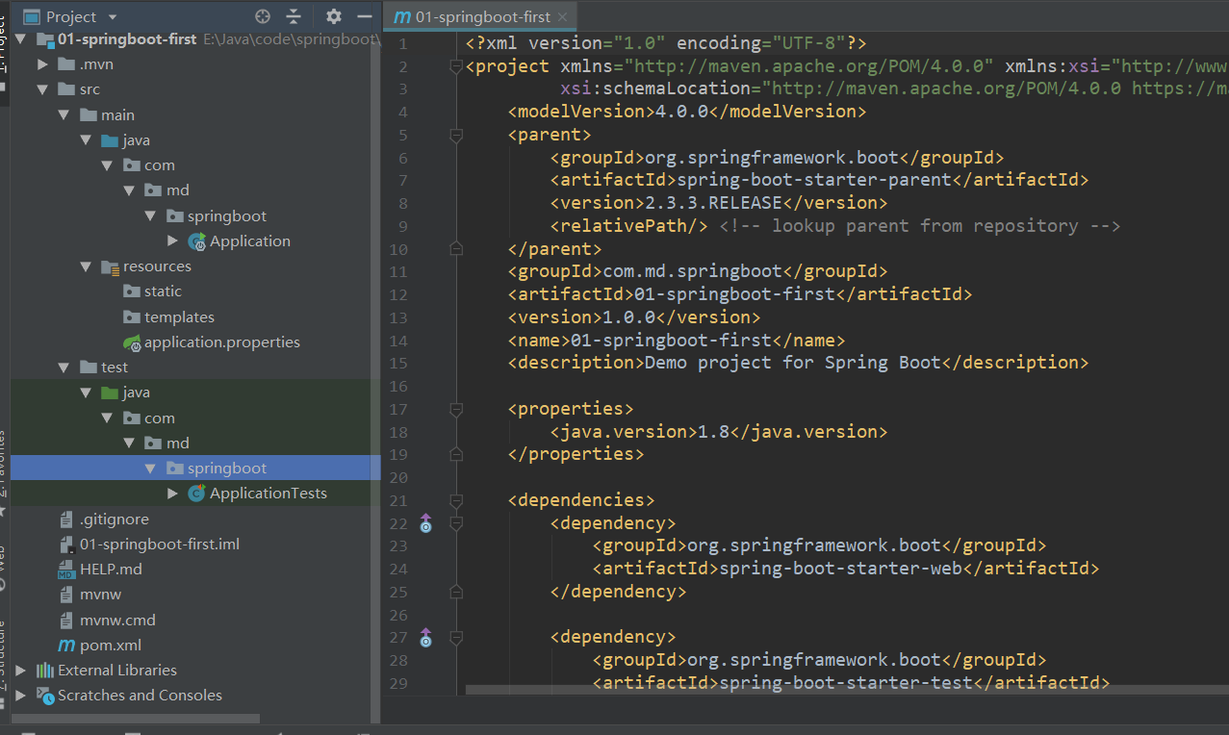
Task: Fold the first dependency at line 22
Action: pos(456,523)
